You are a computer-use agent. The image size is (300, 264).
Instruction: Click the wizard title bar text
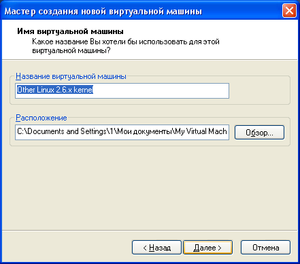pyautogui.click(x=103, y=11)
